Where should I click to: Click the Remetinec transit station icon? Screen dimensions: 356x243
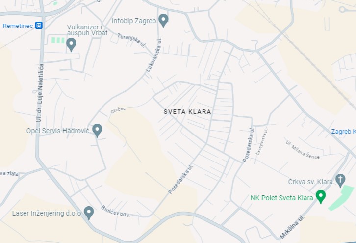pos(39,25)
